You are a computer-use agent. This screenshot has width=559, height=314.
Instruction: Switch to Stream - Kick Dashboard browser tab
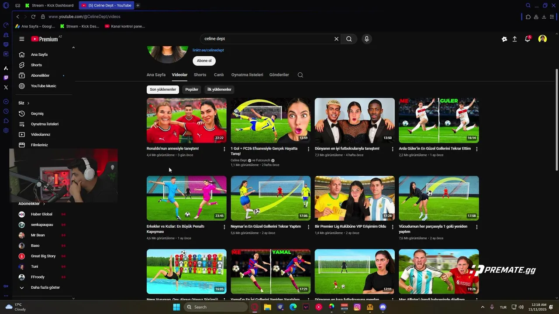point(49,5)
